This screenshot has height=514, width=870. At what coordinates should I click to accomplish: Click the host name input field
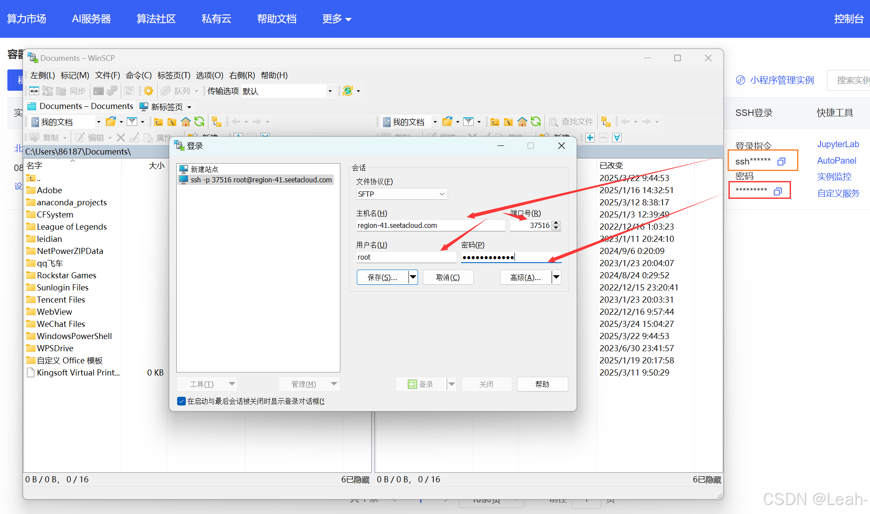(430, 225)
